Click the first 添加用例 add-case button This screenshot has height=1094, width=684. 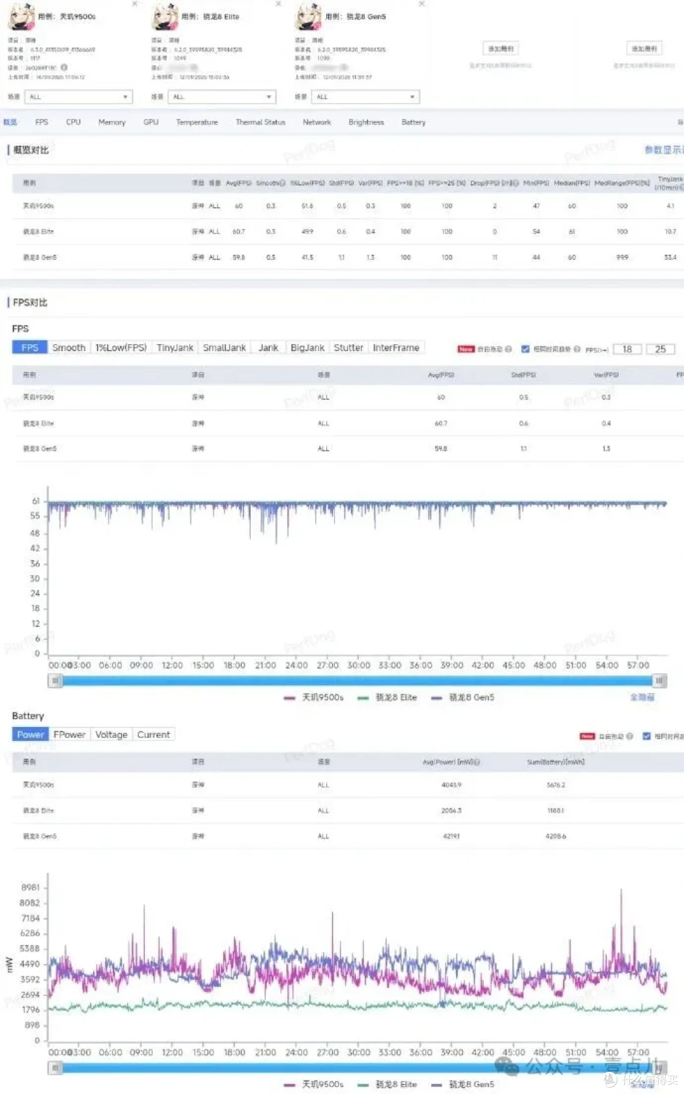[x=501, y=49]
